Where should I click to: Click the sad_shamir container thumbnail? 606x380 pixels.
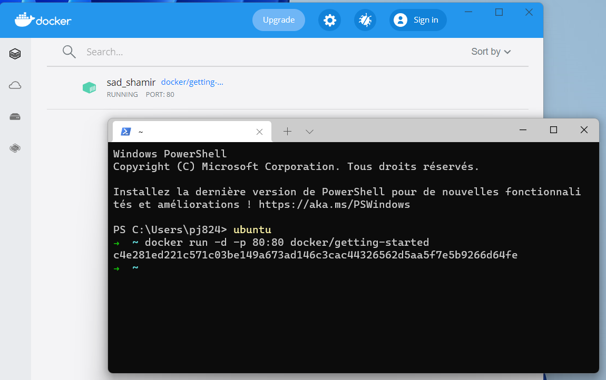pyautogui.click(x=90, y=87)
